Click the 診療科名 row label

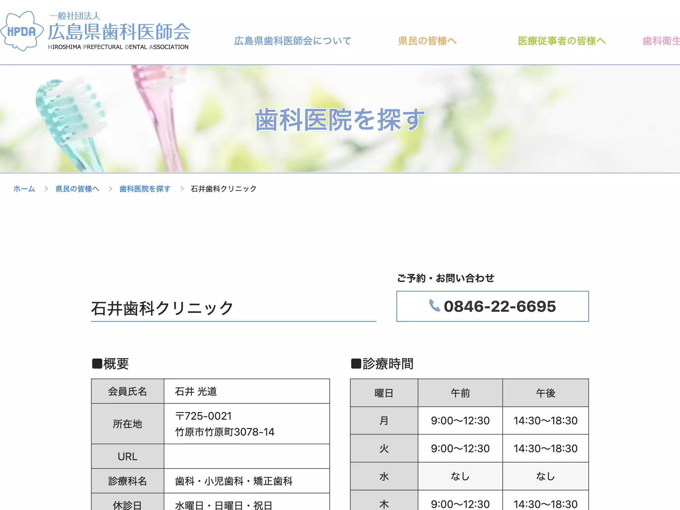tap(127, 481)
